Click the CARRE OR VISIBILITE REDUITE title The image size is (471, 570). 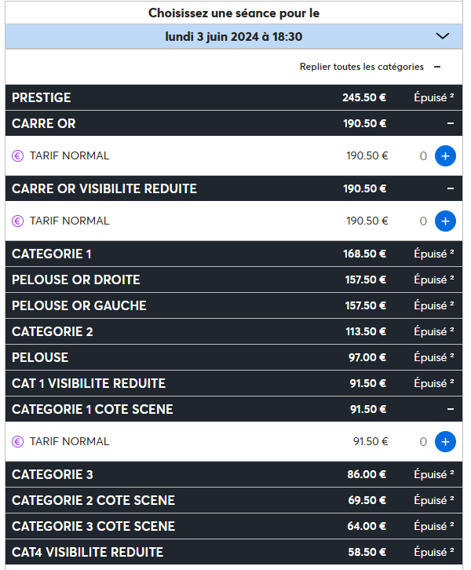[104, 188]
